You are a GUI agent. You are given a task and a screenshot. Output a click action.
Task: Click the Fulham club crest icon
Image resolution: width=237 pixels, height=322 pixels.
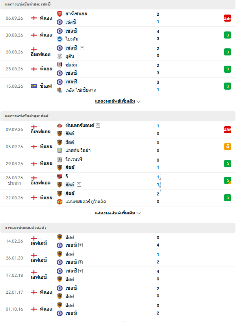59,65
